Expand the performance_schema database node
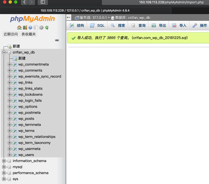 pos(4,173)
